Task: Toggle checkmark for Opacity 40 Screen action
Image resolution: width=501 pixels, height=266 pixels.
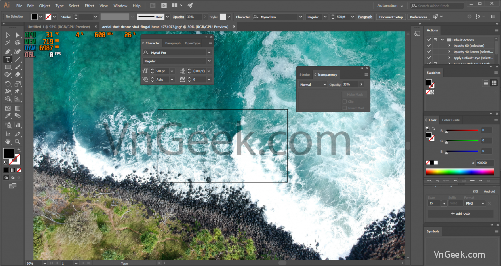Action: click(429, 52)
